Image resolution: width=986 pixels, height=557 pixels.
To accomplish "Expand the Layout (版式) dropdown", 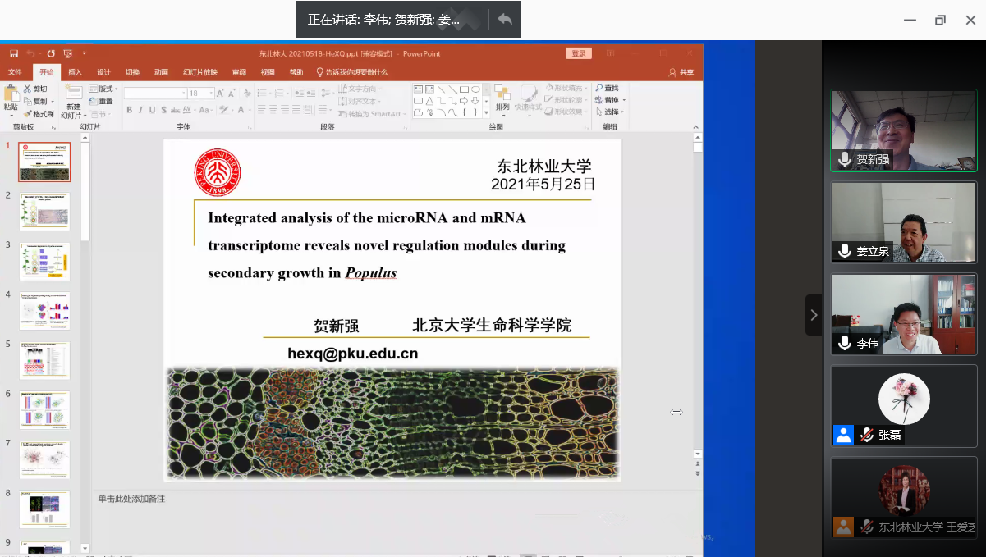I will click(103, 89).
